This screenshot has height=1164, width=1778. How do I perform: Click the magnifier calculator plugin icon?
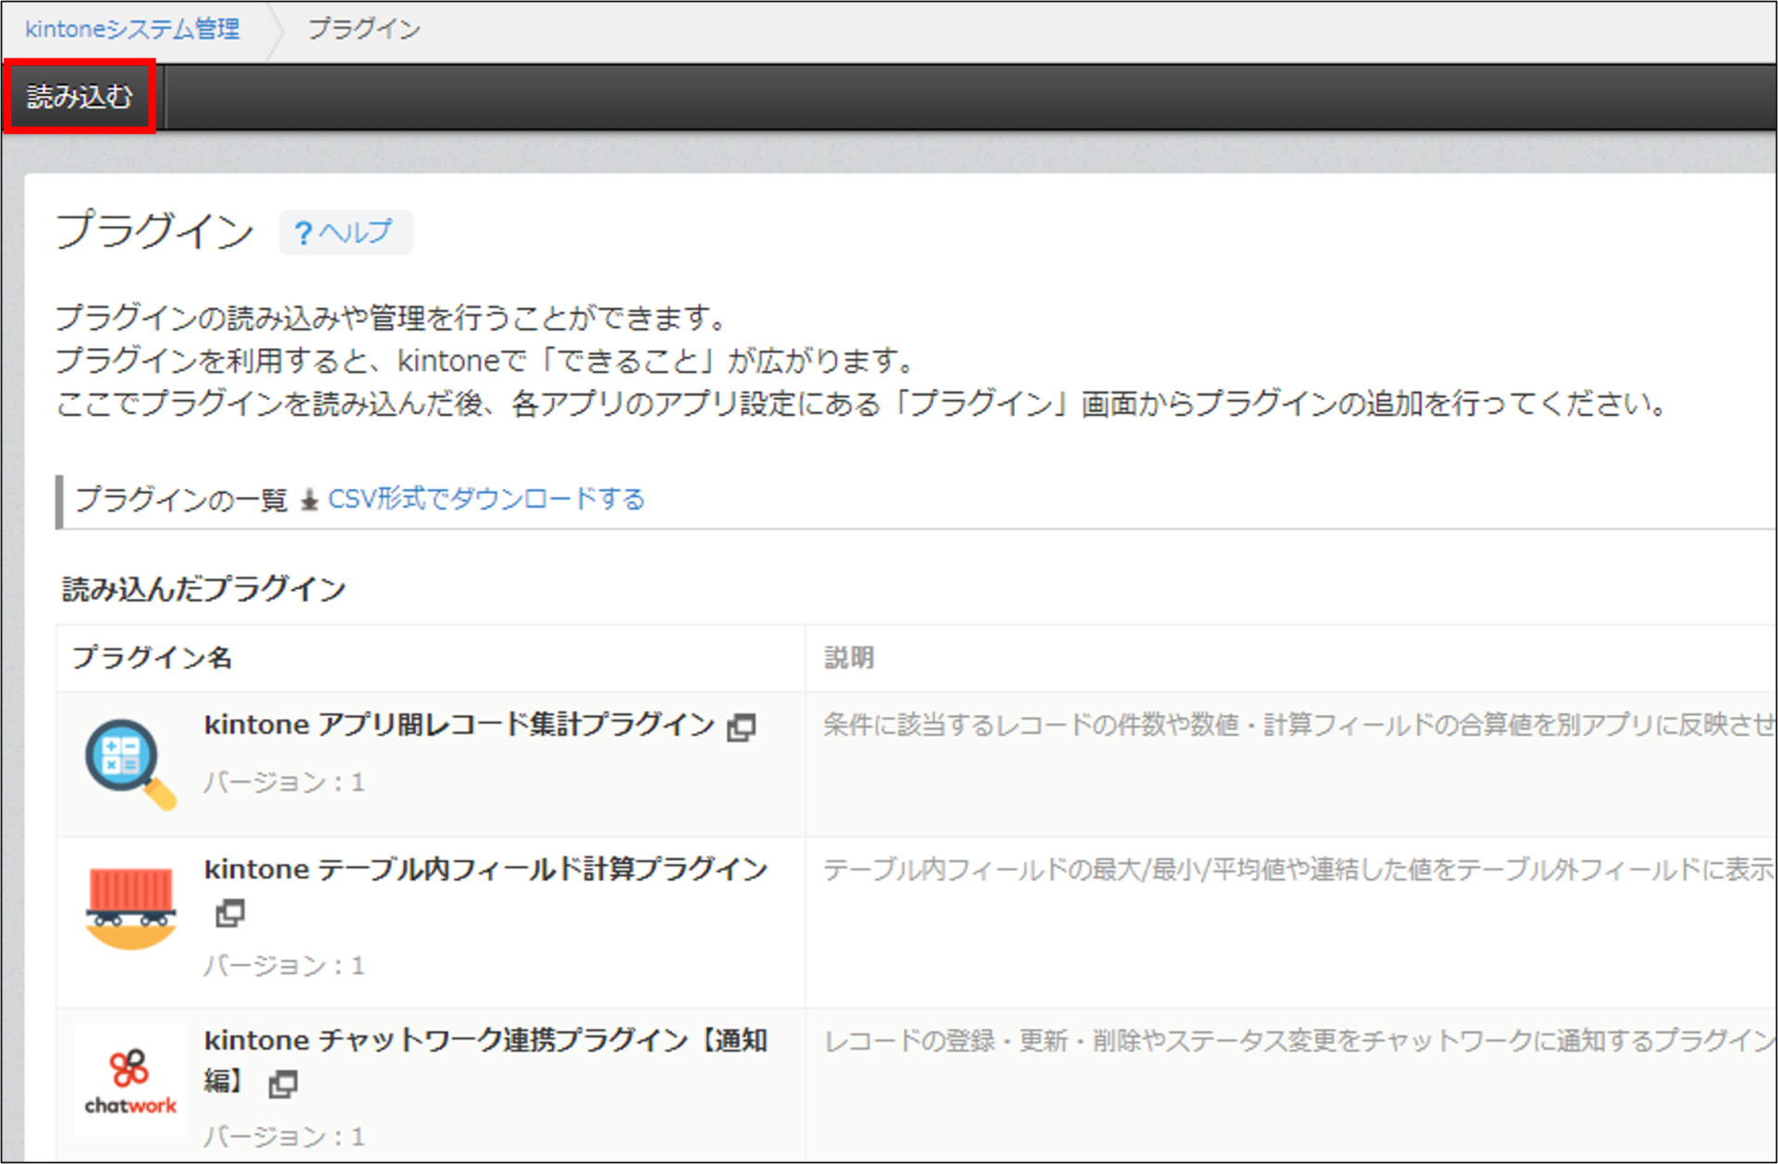click(130, 764)
